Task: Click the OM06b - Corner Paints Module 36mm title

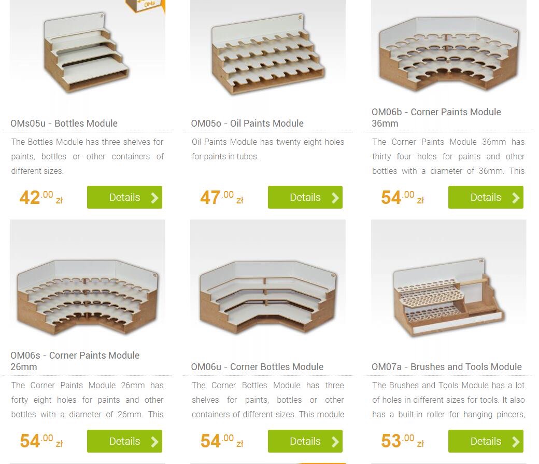Action: 436,118
